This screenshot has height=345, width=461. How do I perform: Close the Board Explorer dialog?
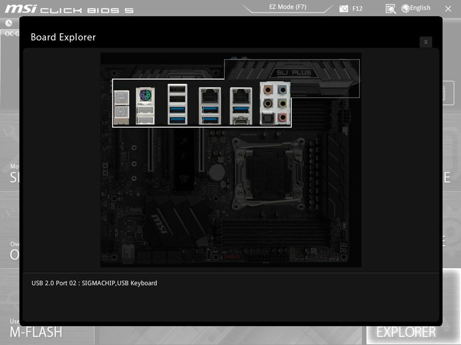tap(426, 42)
